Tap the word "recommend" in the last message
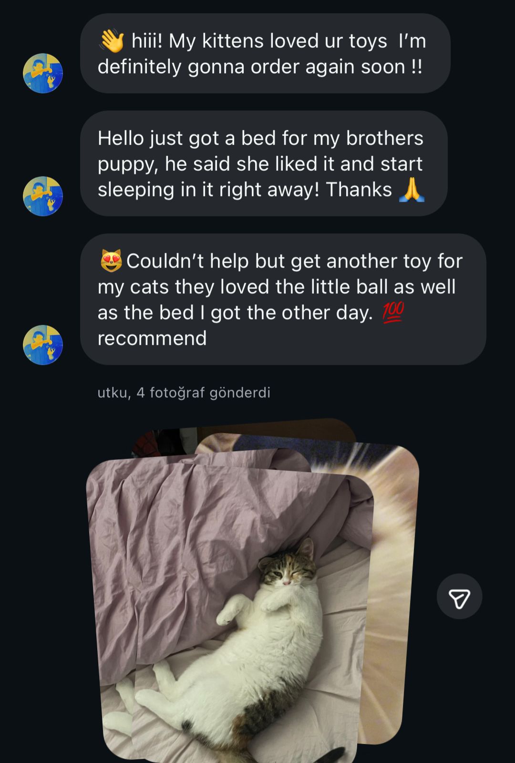The height and width of the screenshot is (763, 515). pos(152,338)
